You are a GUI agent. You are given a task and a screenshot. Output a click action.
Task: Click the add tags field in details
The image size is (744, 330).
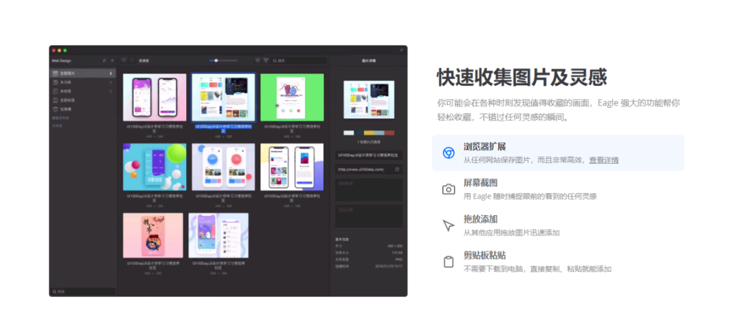369,189
